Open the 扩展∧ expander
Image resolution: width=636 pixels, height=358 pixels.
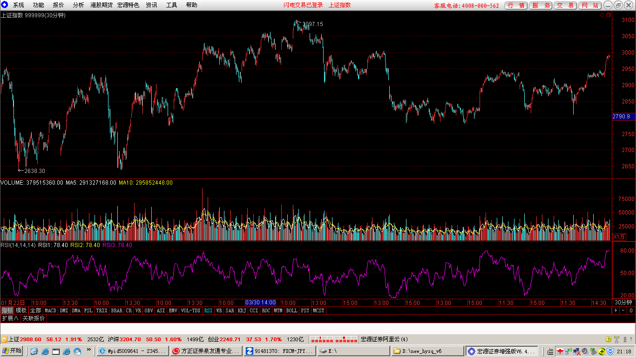(10, 318)
